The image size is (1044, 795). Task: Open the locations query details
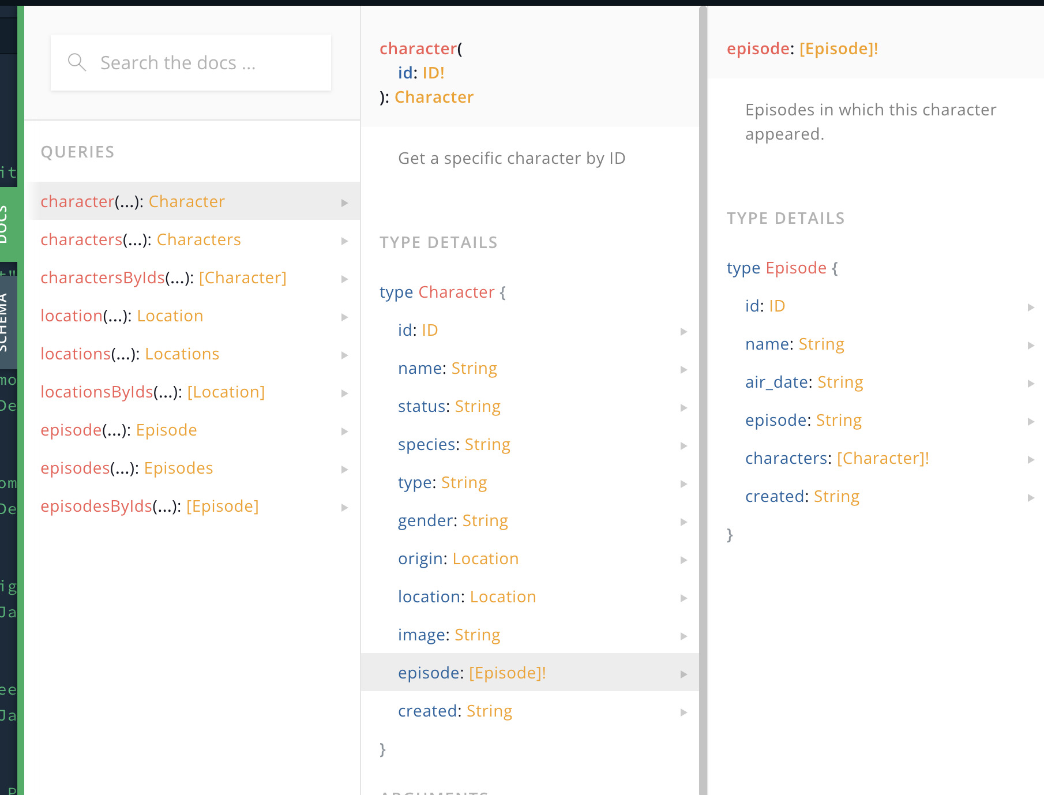pos(130,353)
